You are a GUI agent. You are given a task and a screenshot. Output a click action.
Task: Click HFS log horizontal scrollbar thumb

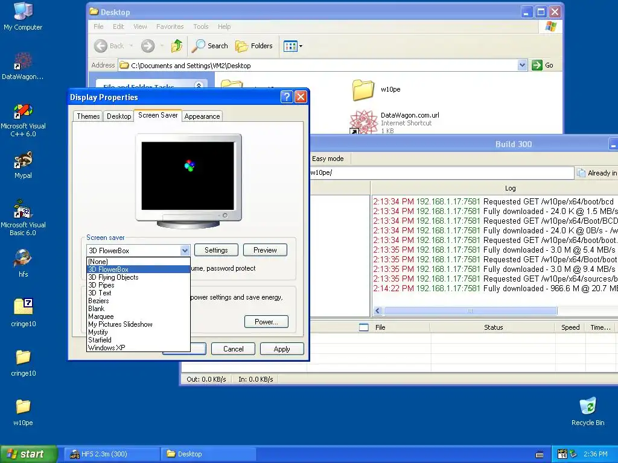pyautogui.click(x=470, y=311)
